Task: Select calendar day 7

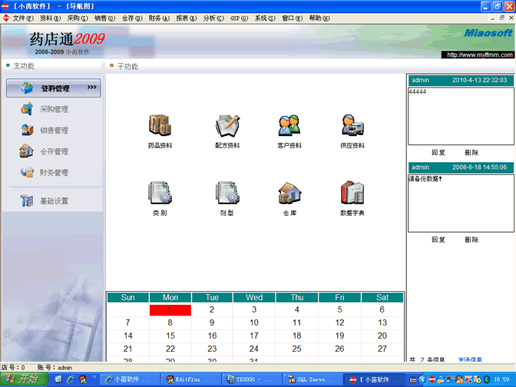Action: 127,322
